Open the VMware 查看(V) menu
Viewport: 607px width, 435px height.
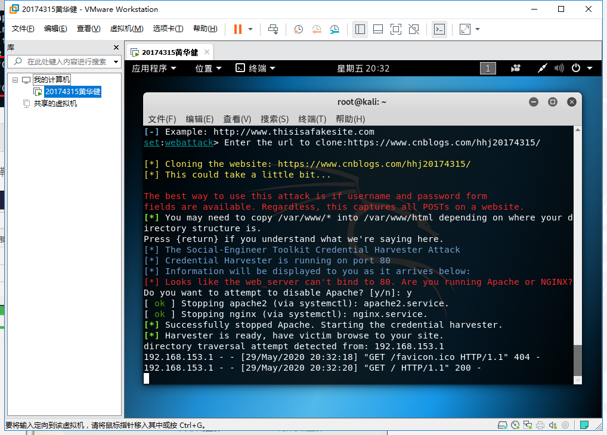point(88,29)
